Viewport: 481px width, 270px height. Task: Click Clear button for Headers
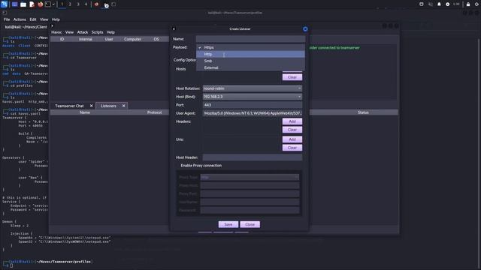pos(292,130)
